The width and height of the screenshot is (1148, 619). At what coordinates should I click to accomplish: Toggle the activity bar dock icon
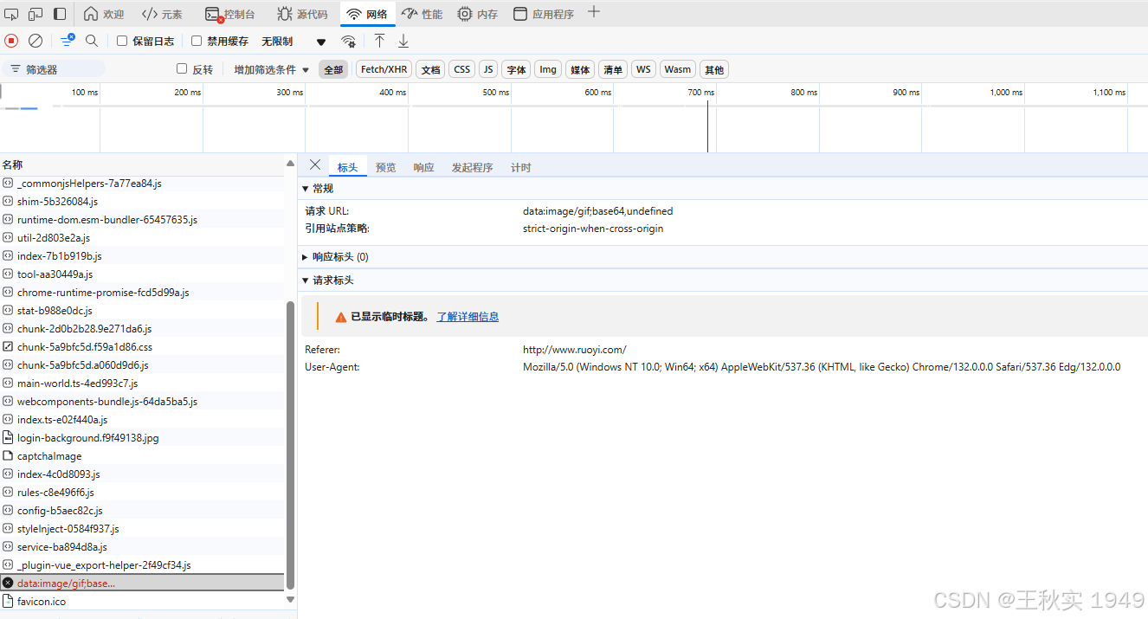point(60,14)
